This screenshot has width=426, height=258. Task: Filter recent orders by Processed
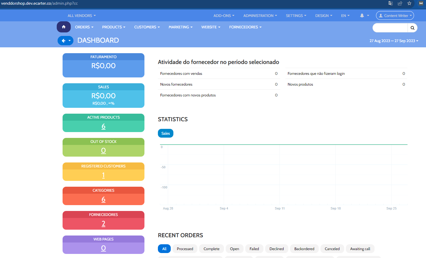[185, 249]
